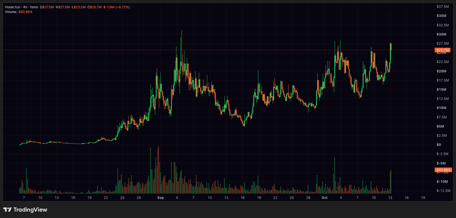Click the Hookr.fun 4h fomo symbol title
Image resolution: width=456 pixels, height=218 pixels.
point(22,7)
